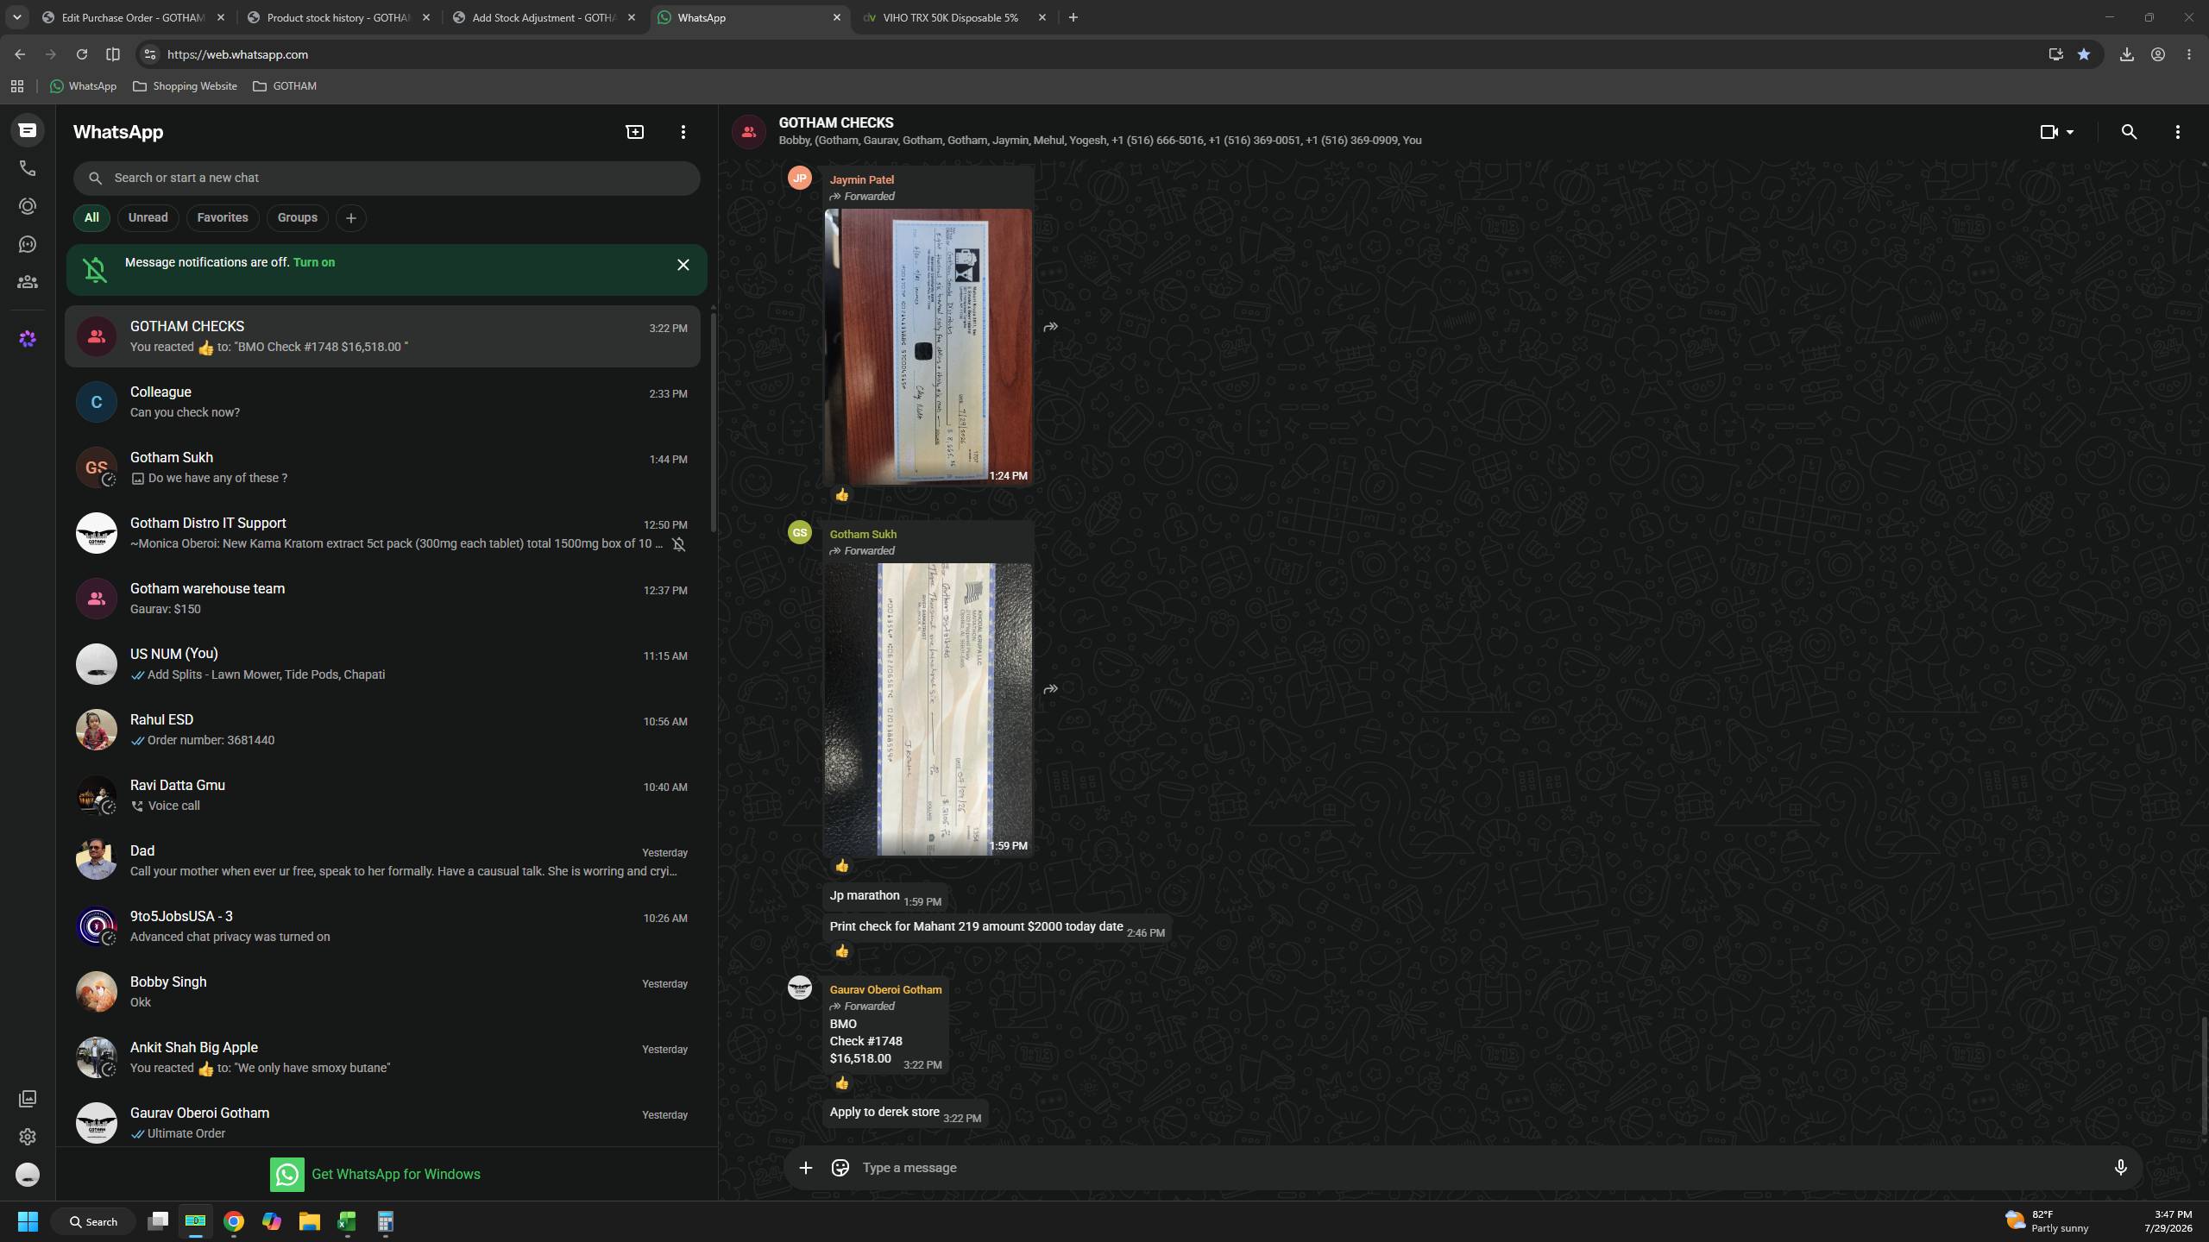Open the chat list three-dot menu

pyautogui.click(x=683, y=132)
